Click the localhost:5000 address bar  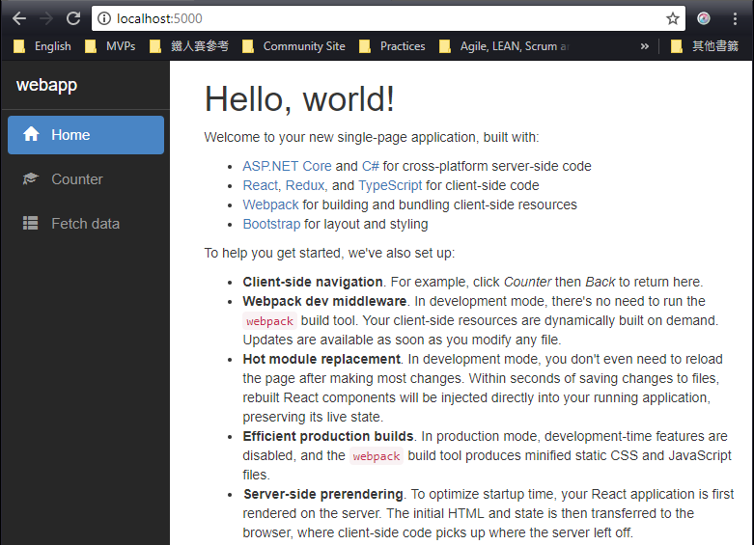(386, 18)
